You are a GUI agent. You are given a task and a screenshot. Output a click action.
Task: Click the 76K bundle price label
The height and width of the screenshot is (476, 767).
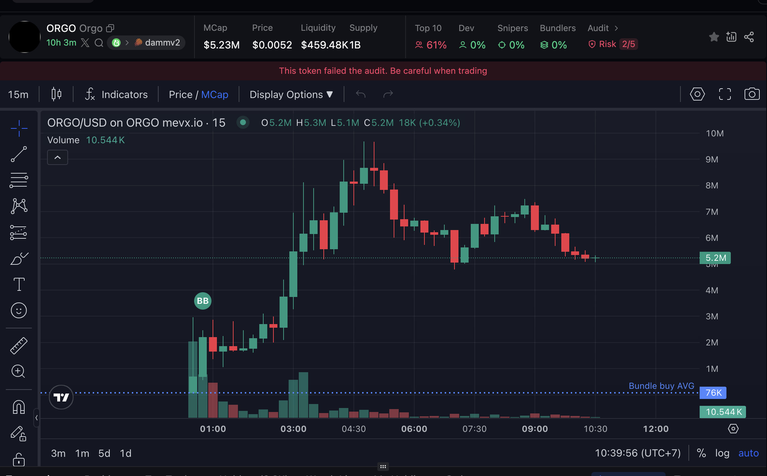click(713, 393)
